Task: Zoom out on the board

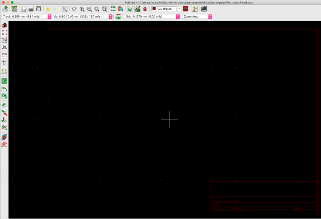Action: [x=89, y=9]
